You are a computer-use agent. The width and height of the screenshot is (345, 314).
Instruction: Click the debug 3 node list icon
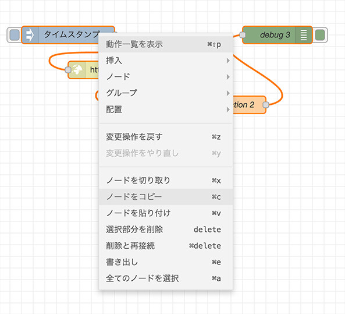(304, 35)
